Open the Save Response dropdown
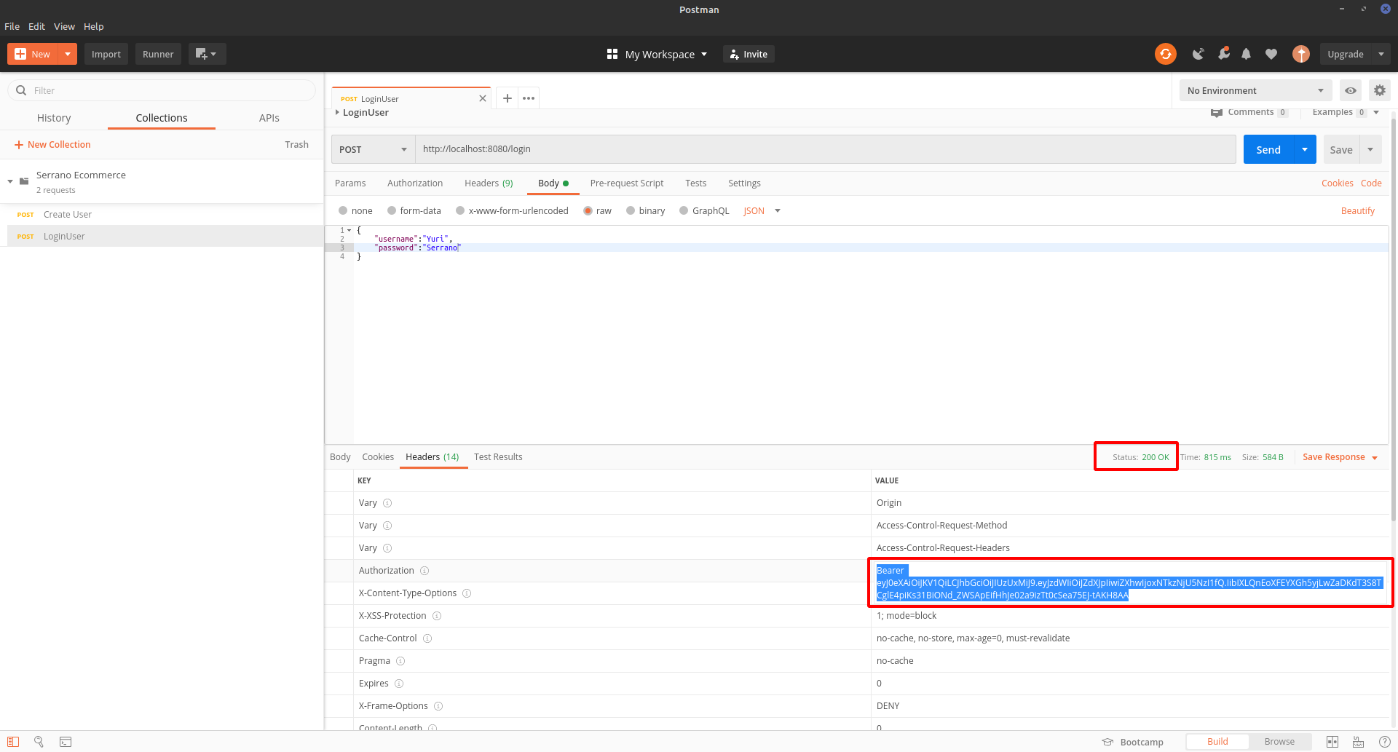Viewport: 1398px width, 752px height. [x=1340, y=457]
